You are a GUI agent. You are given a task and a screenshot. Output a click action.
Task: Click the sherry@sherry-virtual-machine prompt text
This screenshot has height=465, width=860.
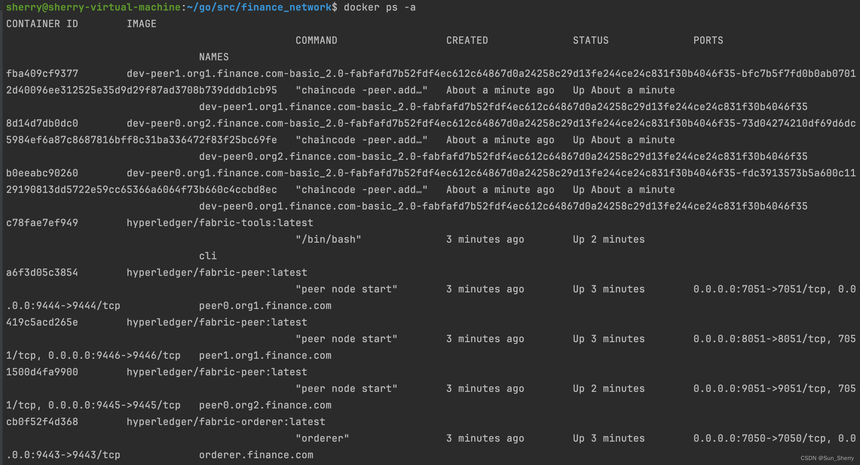click(93, 8)
